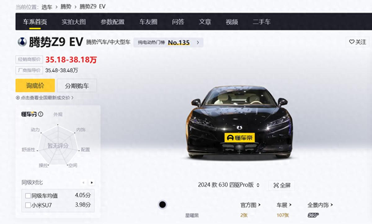Click the Denza brand logo icon

pyautogui.click(x=22, y=42)
